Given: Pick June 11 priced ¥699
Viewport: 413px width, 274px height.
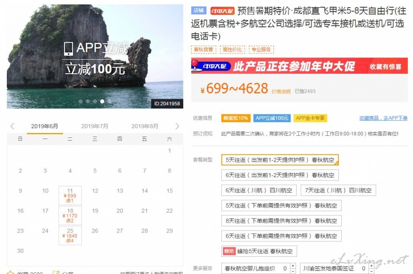Looking at the screenshot, I should pyautogui.click(x=70, y=195).
